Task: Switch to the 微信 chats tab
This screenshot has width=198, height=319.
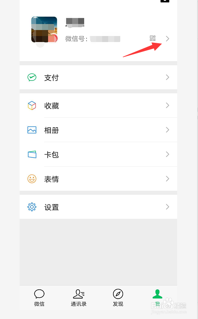Action: tap(39, 298)
